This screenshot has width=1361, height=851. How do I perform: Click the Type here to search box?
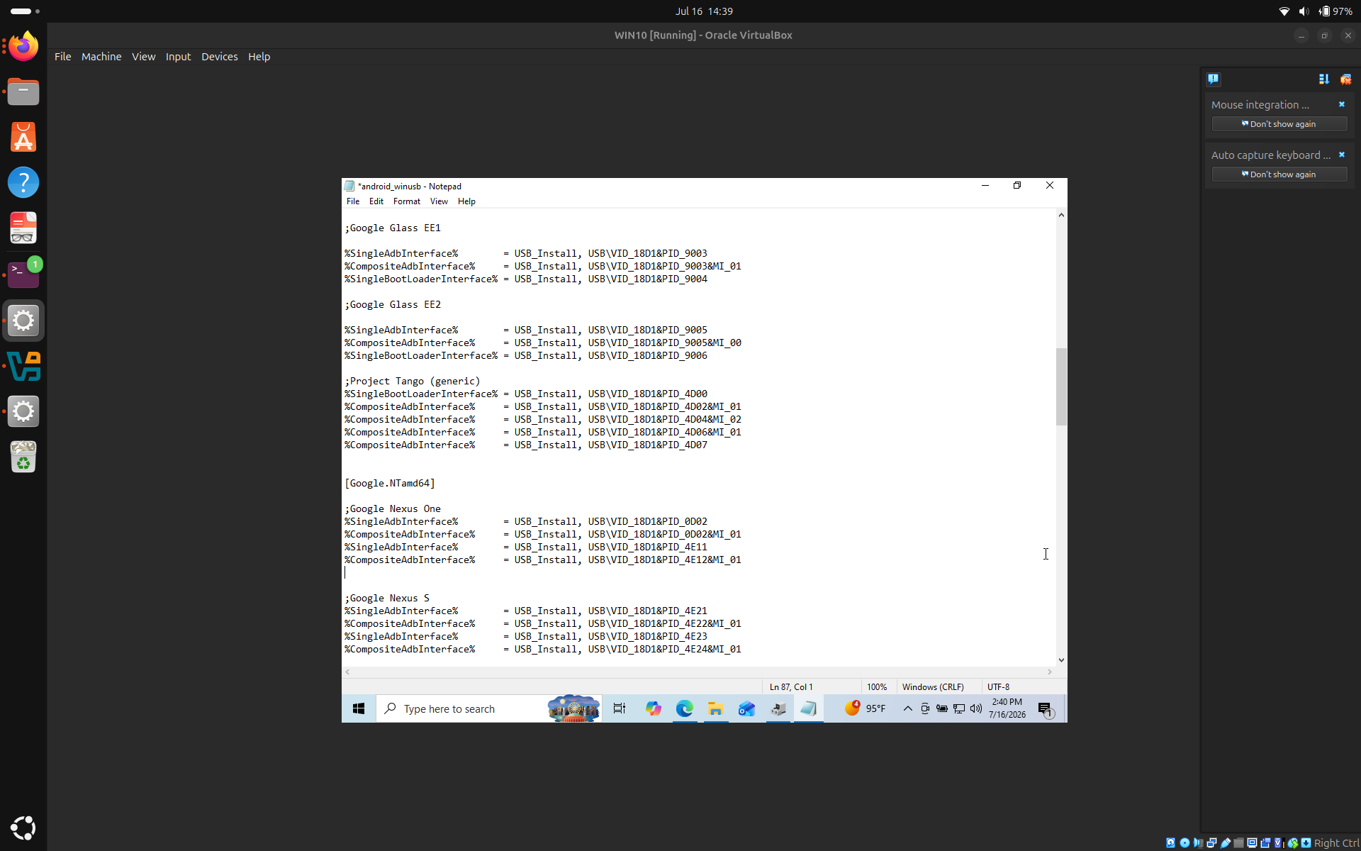(x=489, y=708)
